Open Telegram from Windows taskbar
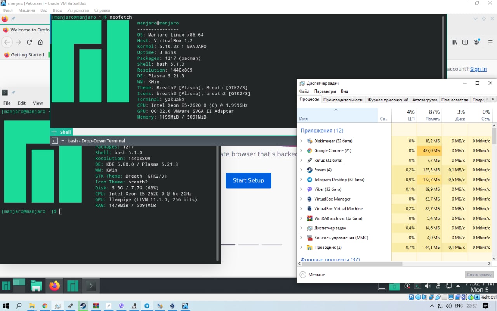The image size is (497, 311). [147, 306]
